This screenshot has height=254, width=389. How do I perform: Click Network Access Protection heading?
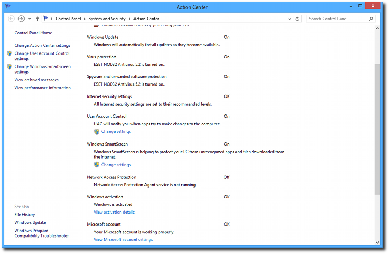point(111,177)
